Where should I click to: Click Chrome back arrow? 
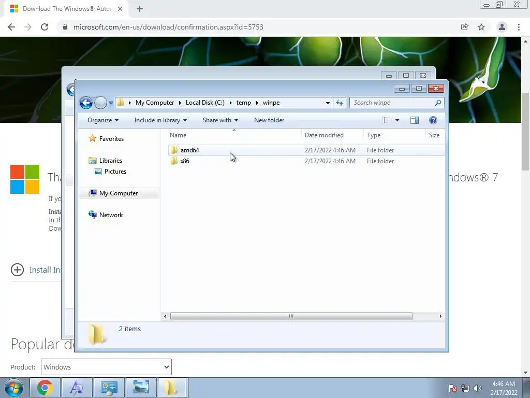[11, 27]
